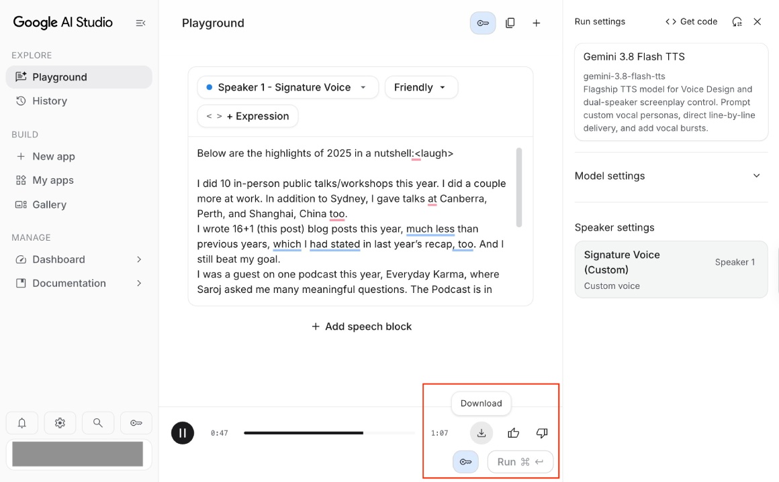779x482 pixels.
Task: Expand the Documentation menu chevron
Action: click(139, 283)
